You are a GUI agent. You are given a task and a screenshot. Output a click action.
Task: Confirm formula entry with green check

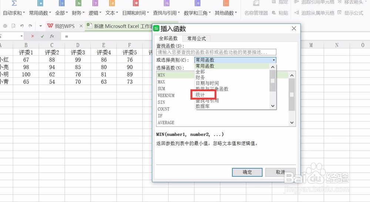pyautogui.click(x=42, y=36)
